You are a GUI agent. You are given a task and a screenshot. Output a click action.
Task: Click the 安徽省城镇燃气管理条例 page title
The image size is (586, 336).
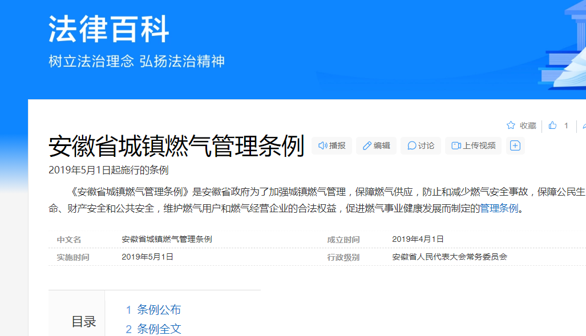(176, 147)
